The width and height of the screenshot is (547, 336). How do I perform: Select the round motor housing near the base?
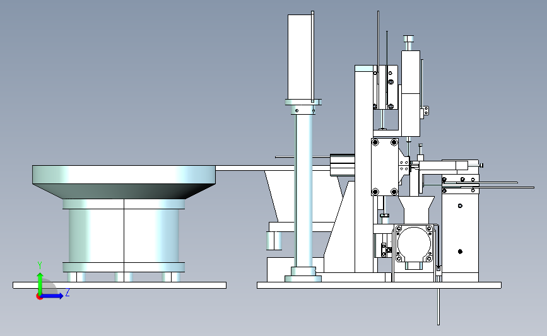414,243
